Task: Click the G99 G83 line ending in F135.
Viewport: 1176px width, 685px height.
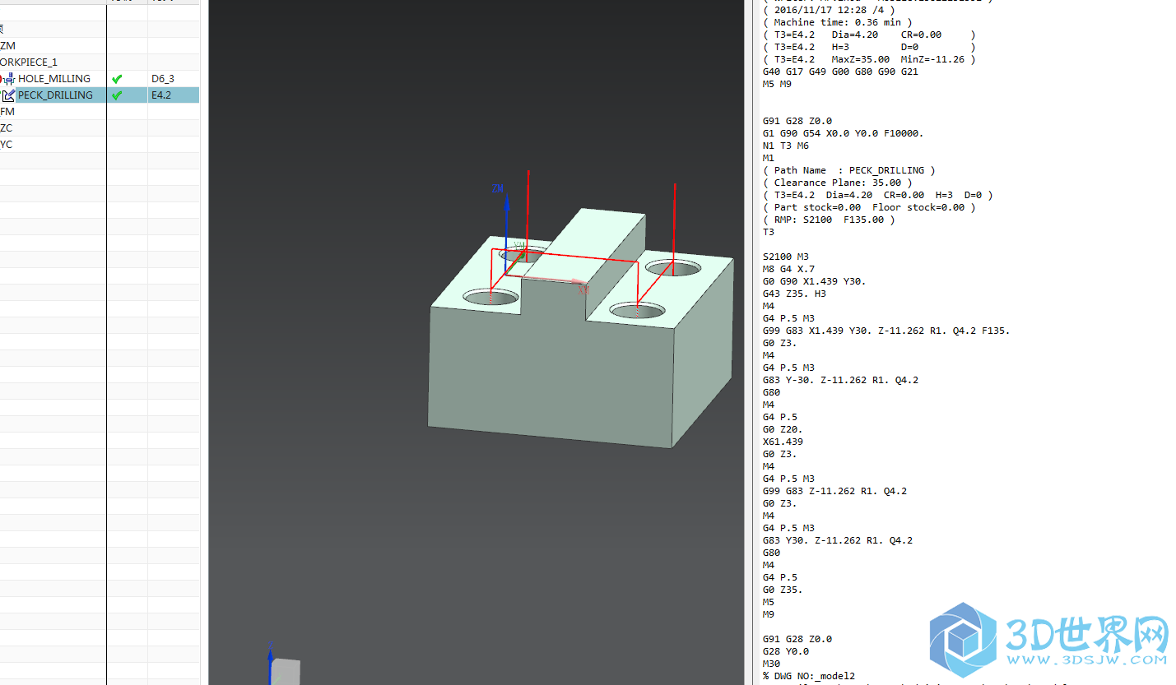Action: coord(886,331)
